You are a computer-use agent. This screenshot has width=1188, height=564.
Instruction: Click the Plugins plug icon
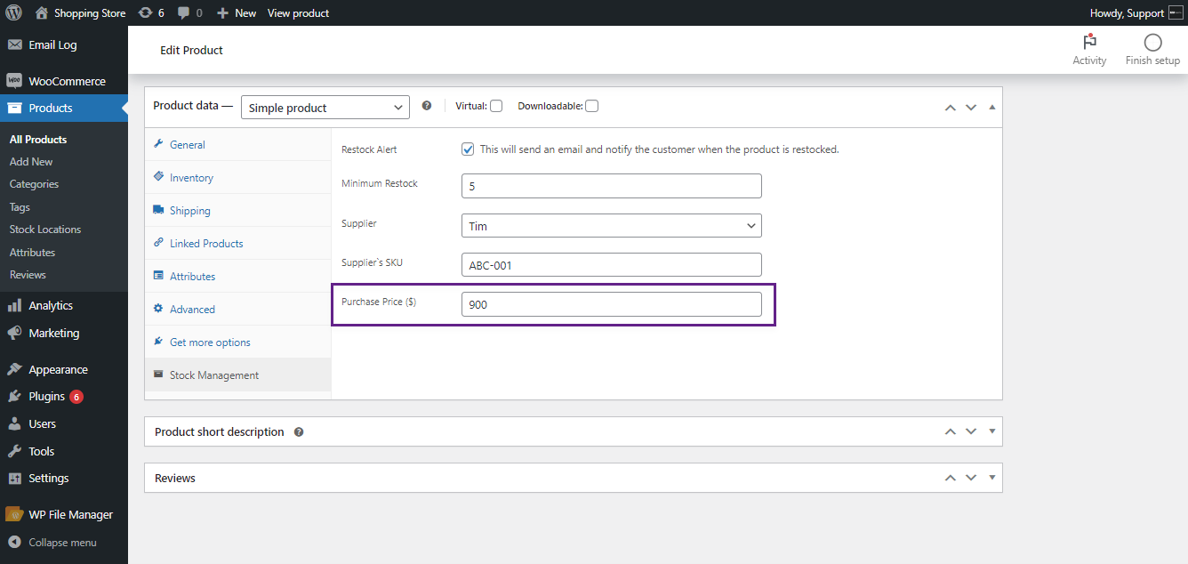coord(15,396)
